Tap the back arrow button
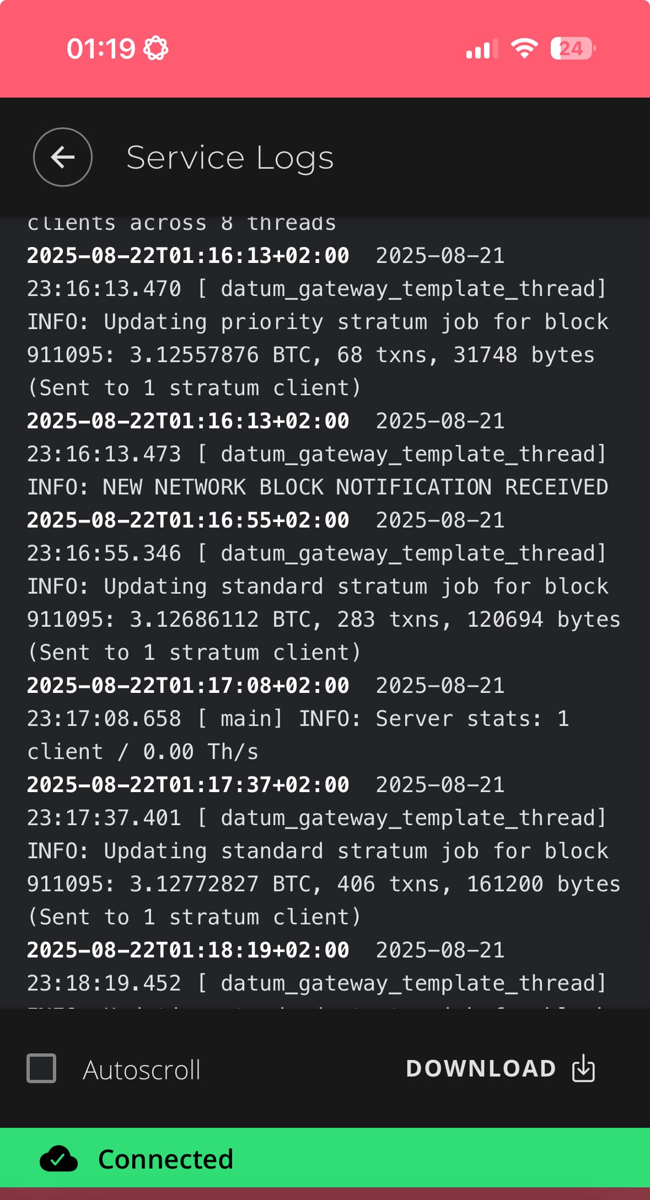 coord(63,157)
